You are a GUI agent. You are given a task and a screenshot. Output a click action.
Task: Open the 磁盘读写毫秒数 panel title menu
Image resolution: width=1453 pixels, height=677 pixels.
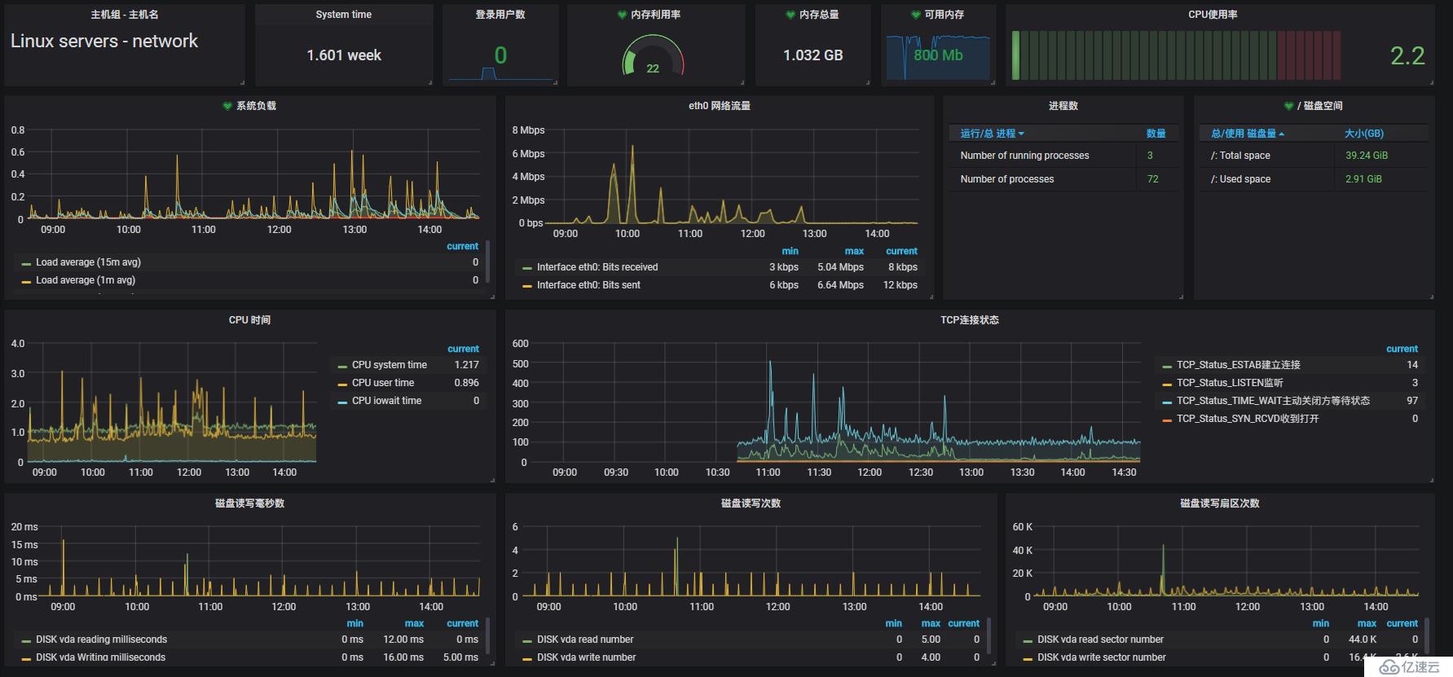pyautogui.click(x=250, y=503)
